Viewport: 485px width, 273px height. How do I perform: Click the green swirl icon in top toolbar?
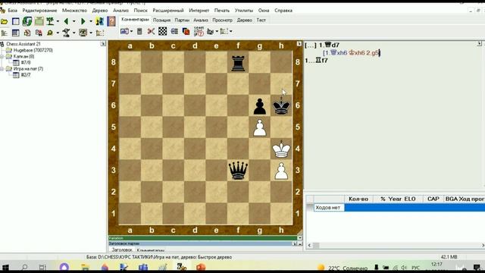pos(27,21)
